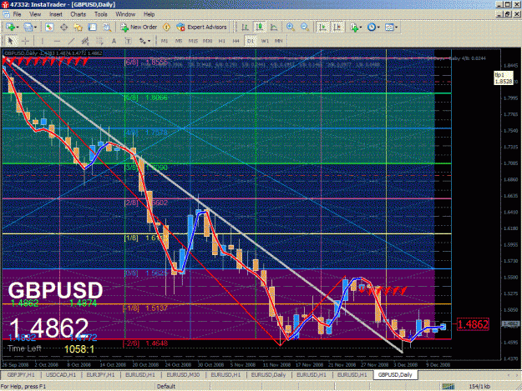The height and width of the screenshot is (391, 522).
Task: Switch to the EURJPY,H1 chart tab
Action: click(100, 374)
